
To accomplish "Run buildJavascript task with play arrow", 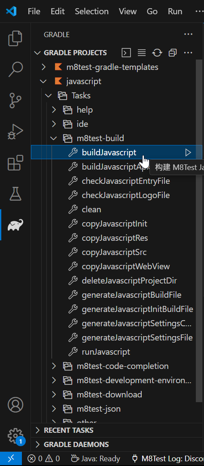I will point(188,152).
